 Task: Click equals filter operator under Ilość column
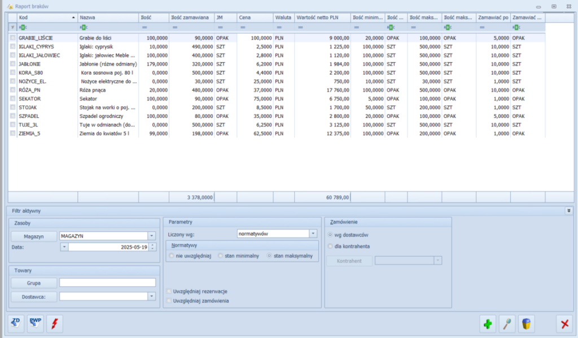(144, 27)
